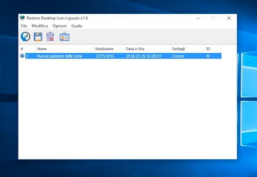Click the # column header

27,49
